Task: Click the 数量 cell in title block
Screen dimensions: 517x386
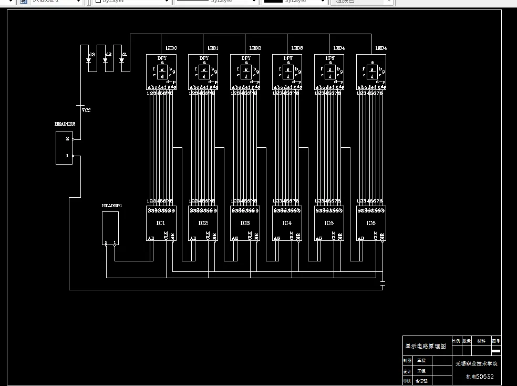Action: [467, 341]
